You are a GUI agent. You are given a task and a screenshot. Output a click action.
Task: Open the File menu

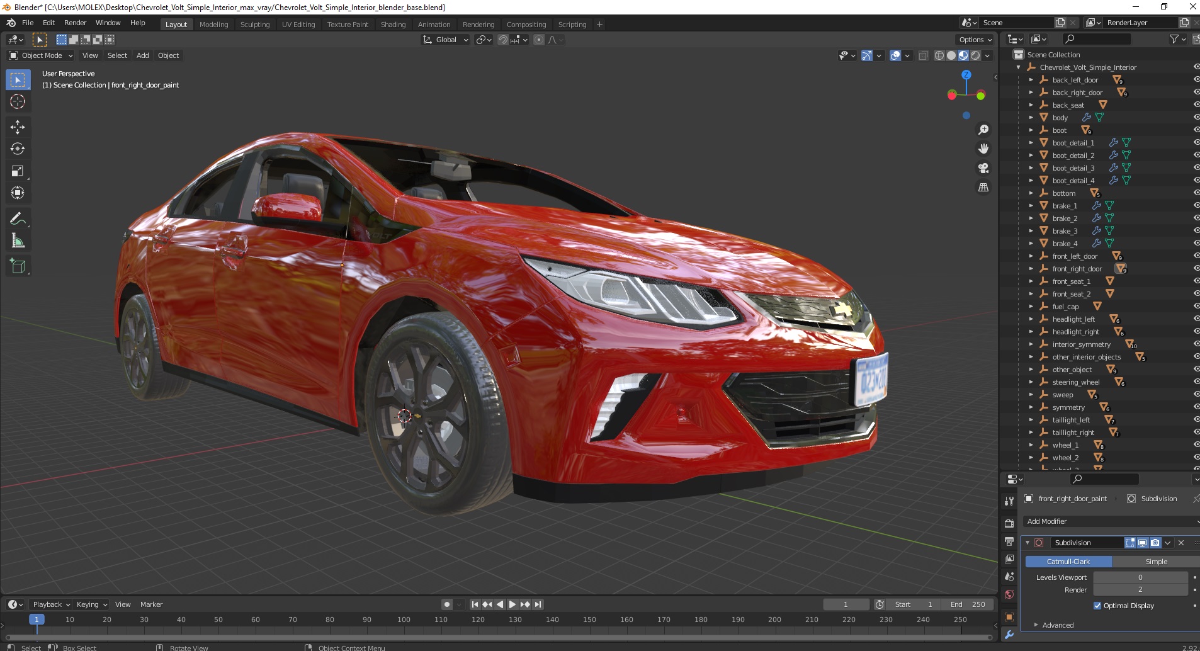tap(28, 23)
